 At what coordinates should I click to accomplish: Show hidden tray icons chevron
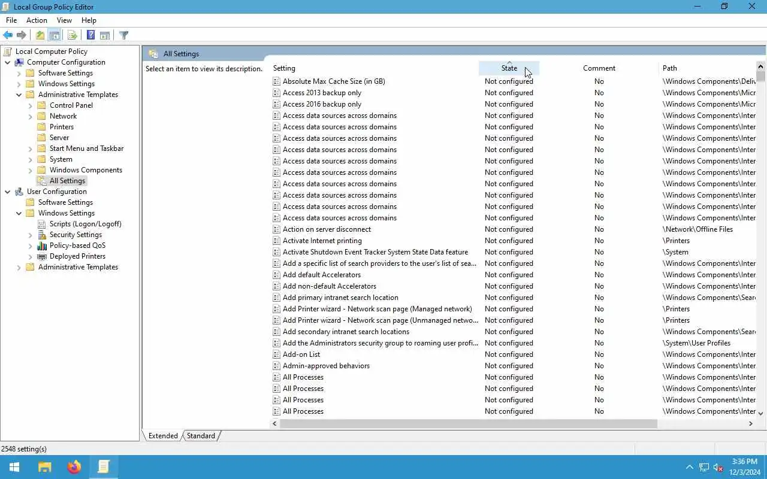tap(689, 467)
